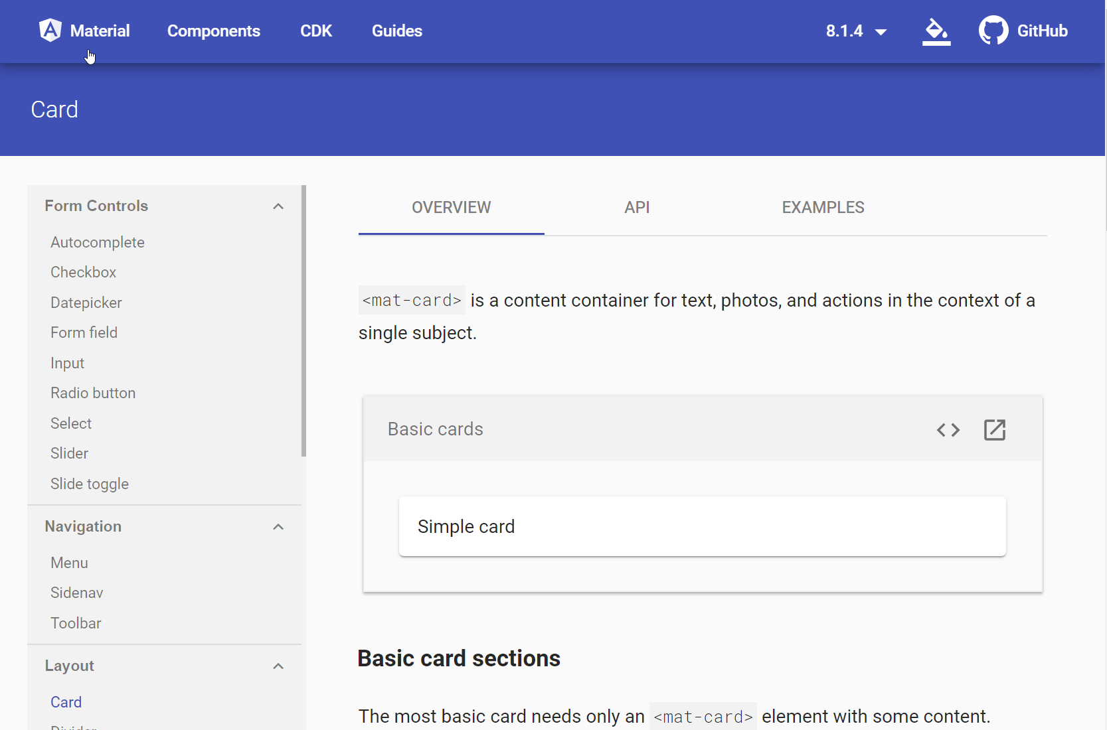Image resolution: width=1107 pixels, height=730 pixels.
Task: Open the GitHub link text
Action: point(1043,31)
